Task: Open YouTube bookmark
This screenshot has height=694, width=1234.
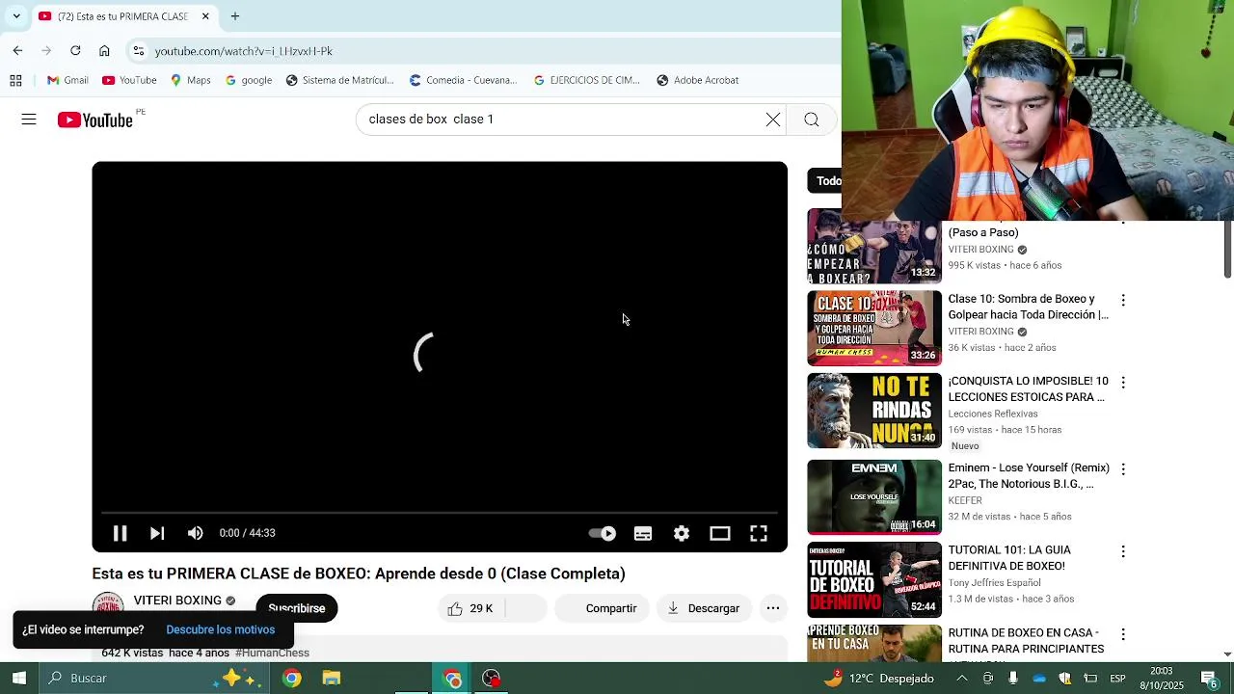Action: click(129, 80)
